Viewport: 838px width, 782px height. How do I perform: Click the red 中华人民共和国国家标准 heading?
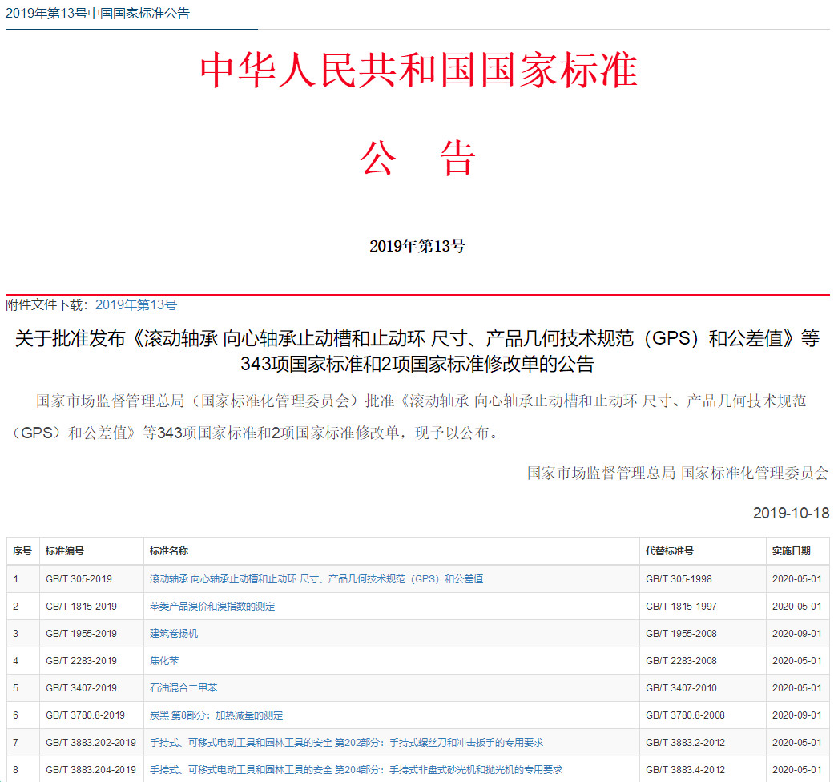coord(418,71)
